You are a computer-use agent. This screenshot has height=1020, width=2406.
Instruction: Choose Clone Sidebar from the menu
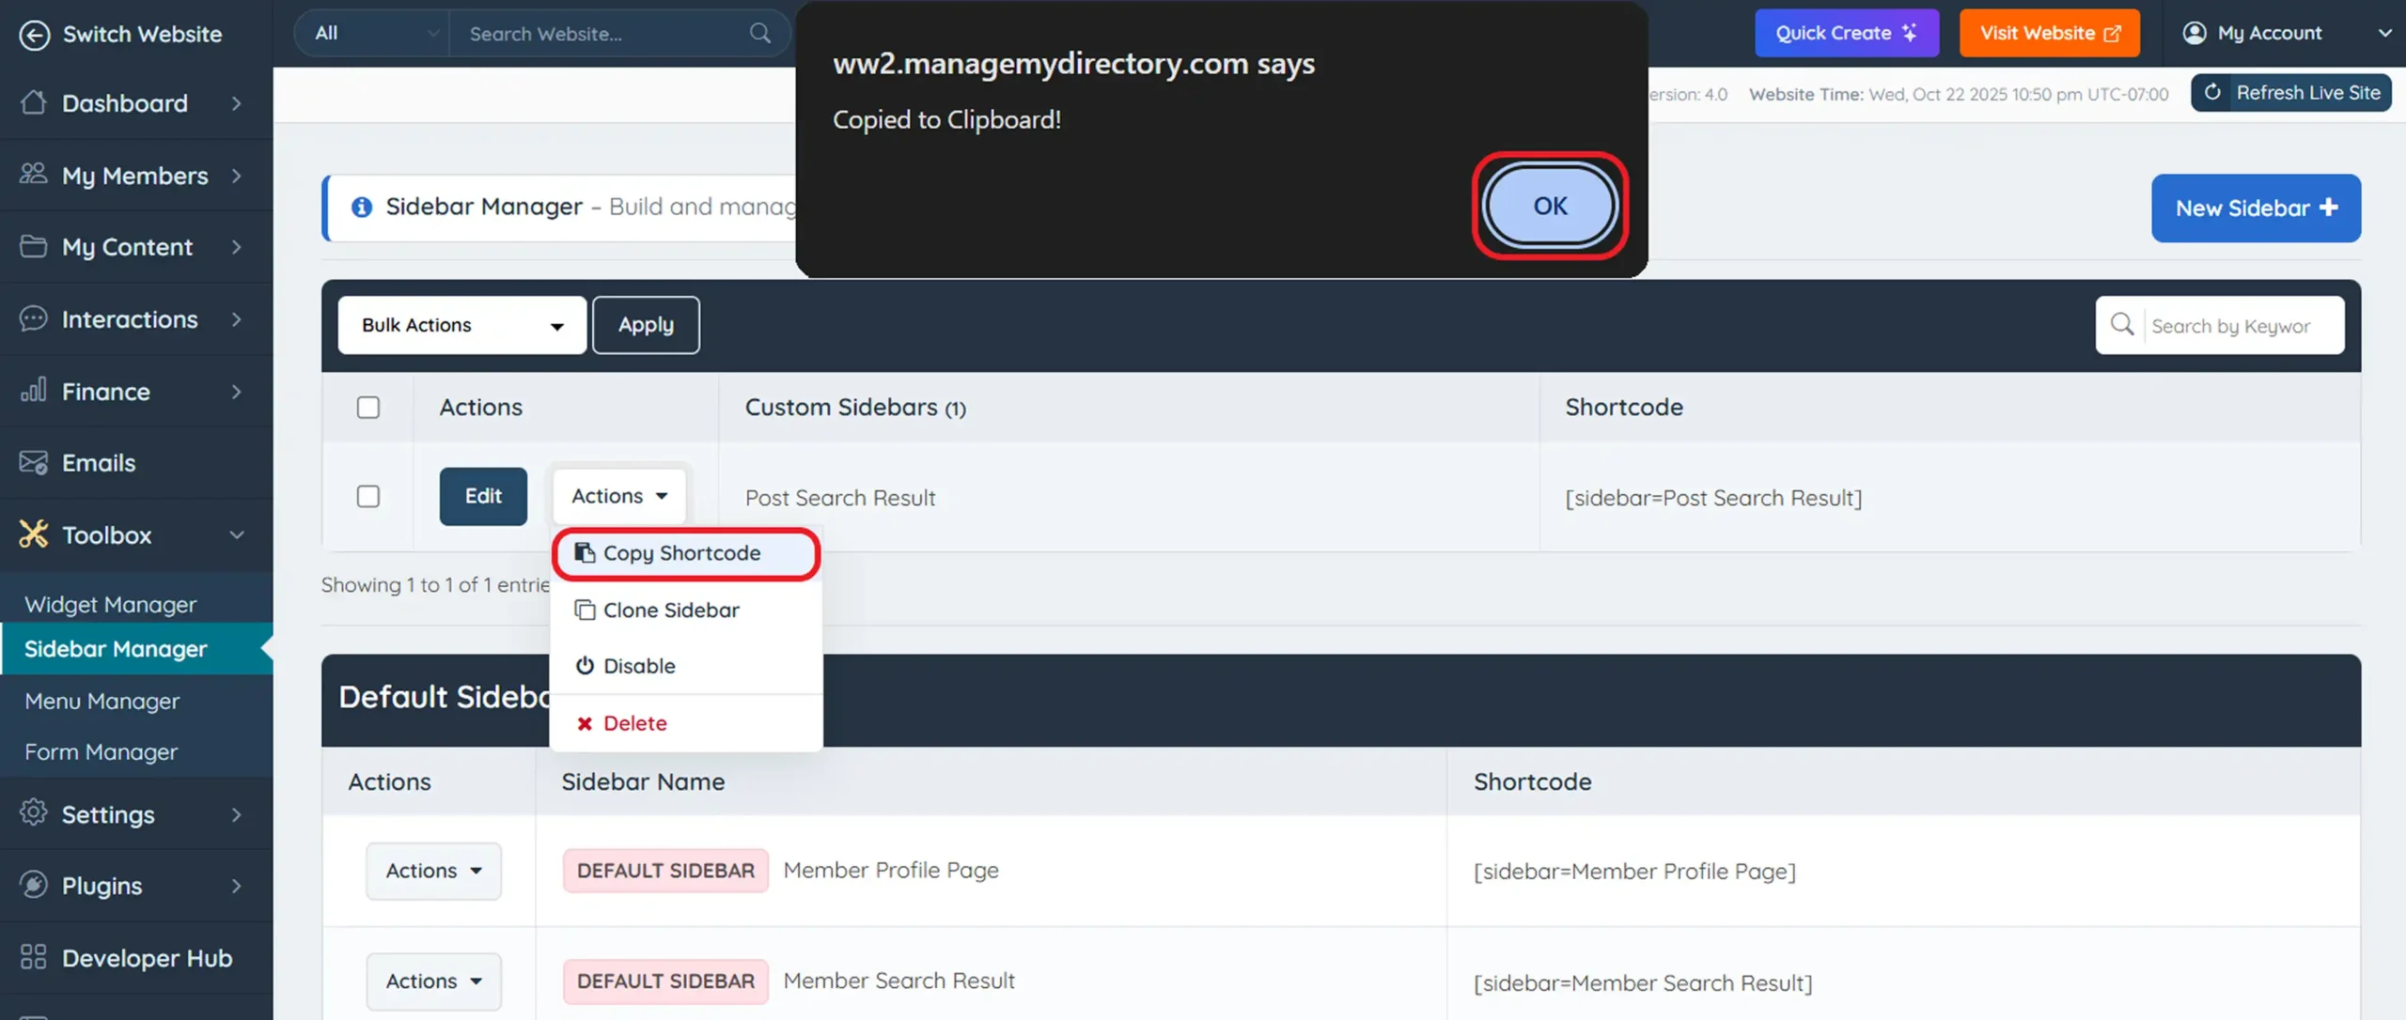coord(670,610)
